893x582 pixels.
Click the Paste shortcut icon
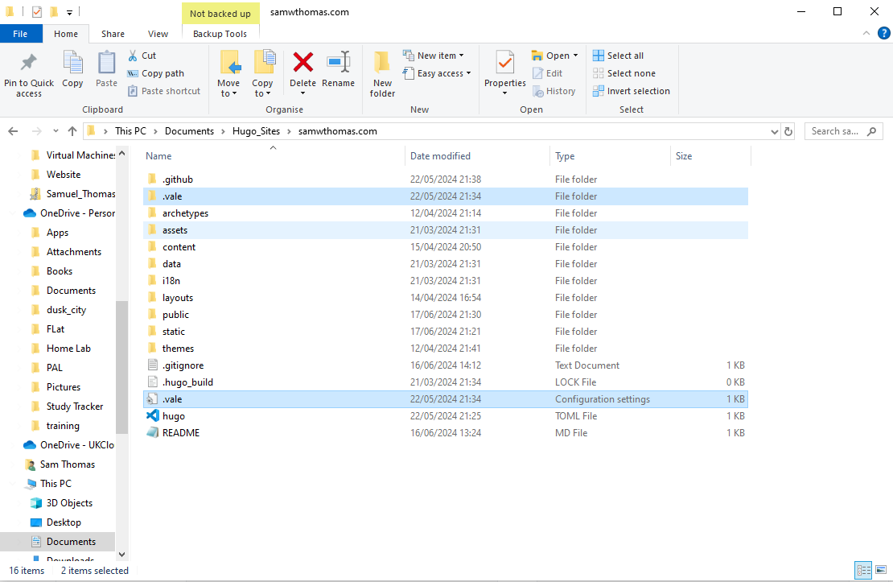[x=133, y=90]
